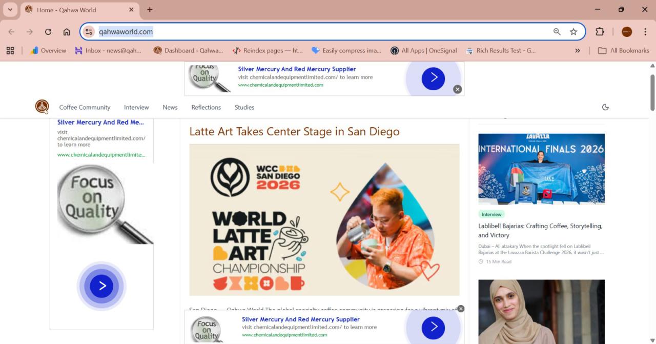
Task: Go forward to next page
Action: pyautogui.click(x=30, y=32)
